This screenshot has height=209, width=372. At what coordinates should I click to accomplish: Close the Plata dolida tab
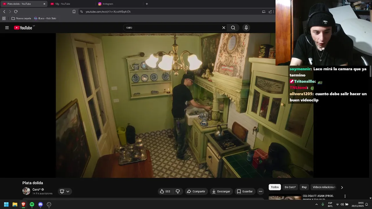(x=44, y=4)
